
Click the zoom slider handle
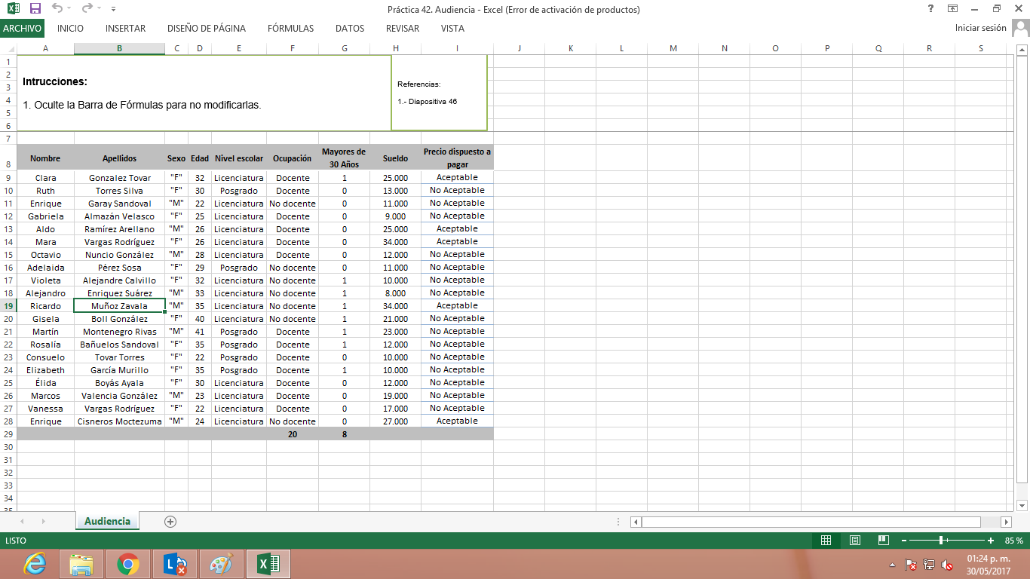coord(942,541)
